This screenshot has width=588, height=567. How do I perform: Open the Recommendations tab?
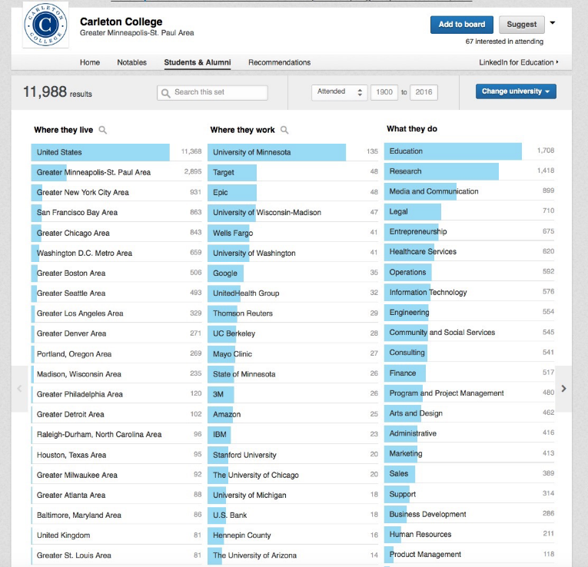(279, 62)
